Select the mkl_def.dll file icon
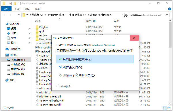 pos(37,92)
